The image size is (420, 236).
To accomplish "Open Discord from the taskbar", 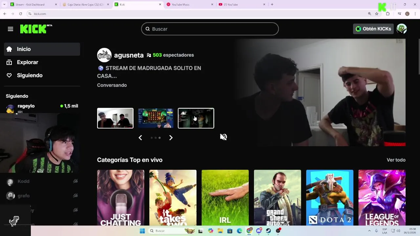I will pyautogui.click(x=259, y=231).
